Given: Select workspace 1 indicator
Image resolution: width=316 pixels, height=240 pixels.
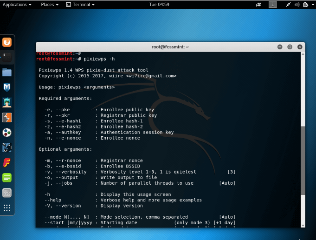Looking at the screenshot, I should tap(273, 5).
